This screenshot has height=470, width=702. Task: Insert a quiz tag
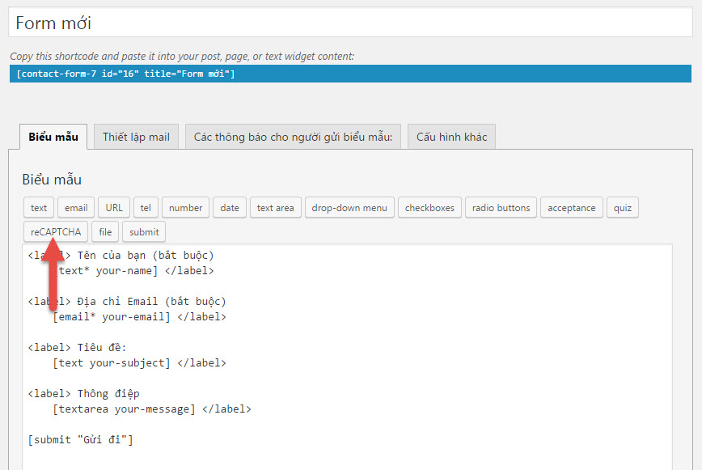[622, 208]
